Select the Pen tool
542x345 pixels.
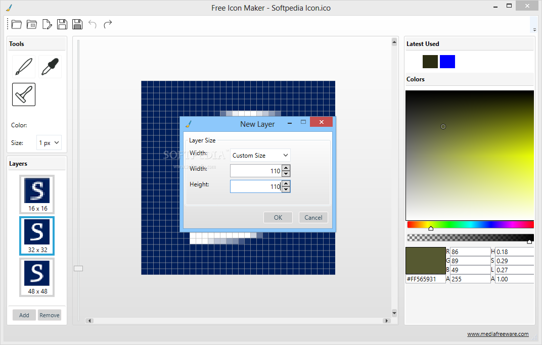pyautogui.click(x=23, y=66)
